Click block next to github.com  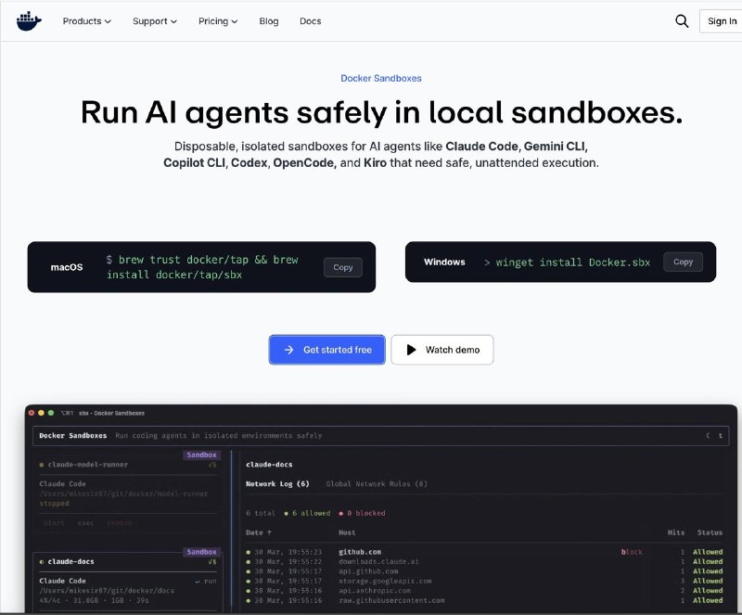[x=632, y=552]
